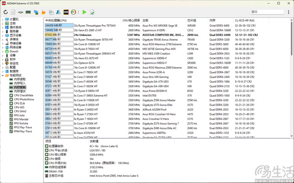Click the Refresh toolbar icon
Viewport: 294px width, 183px height.
click(5, 12)
